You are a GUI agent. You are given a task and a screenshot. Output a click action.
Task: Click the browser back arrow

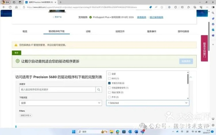pyautogui.click(x=4, y=7)
